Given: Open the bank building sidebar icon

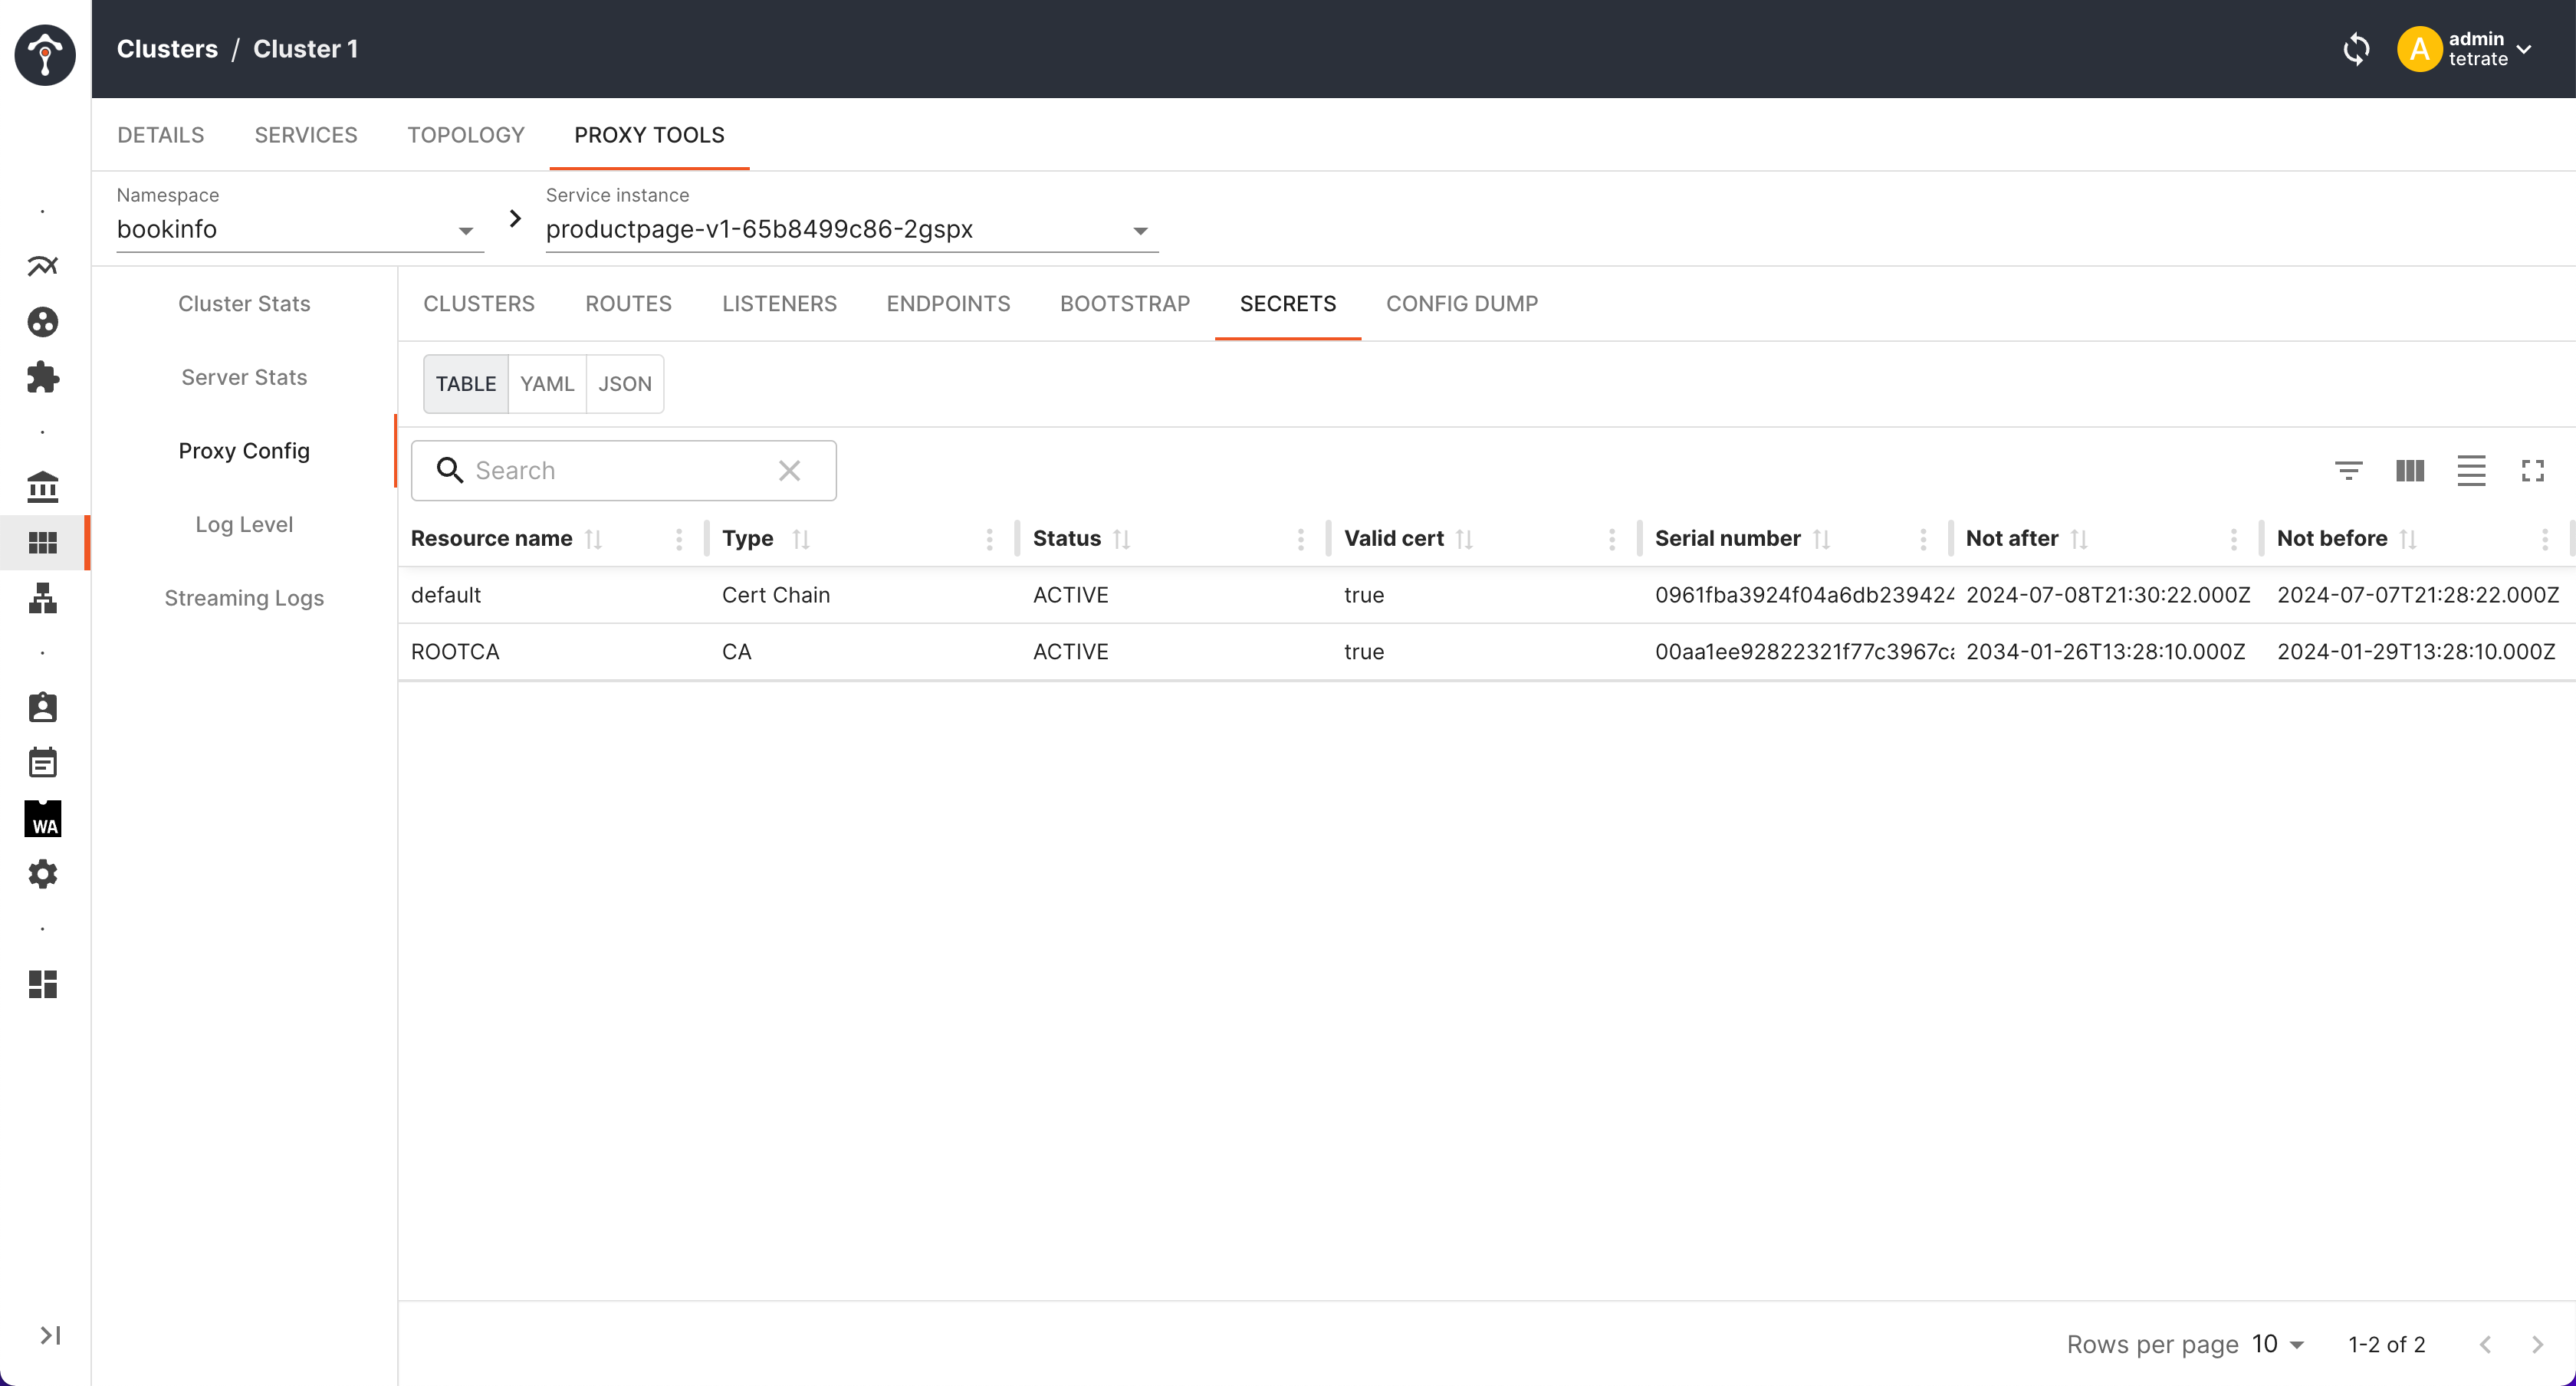Looking at the screenshot, I should pos(43,487).
